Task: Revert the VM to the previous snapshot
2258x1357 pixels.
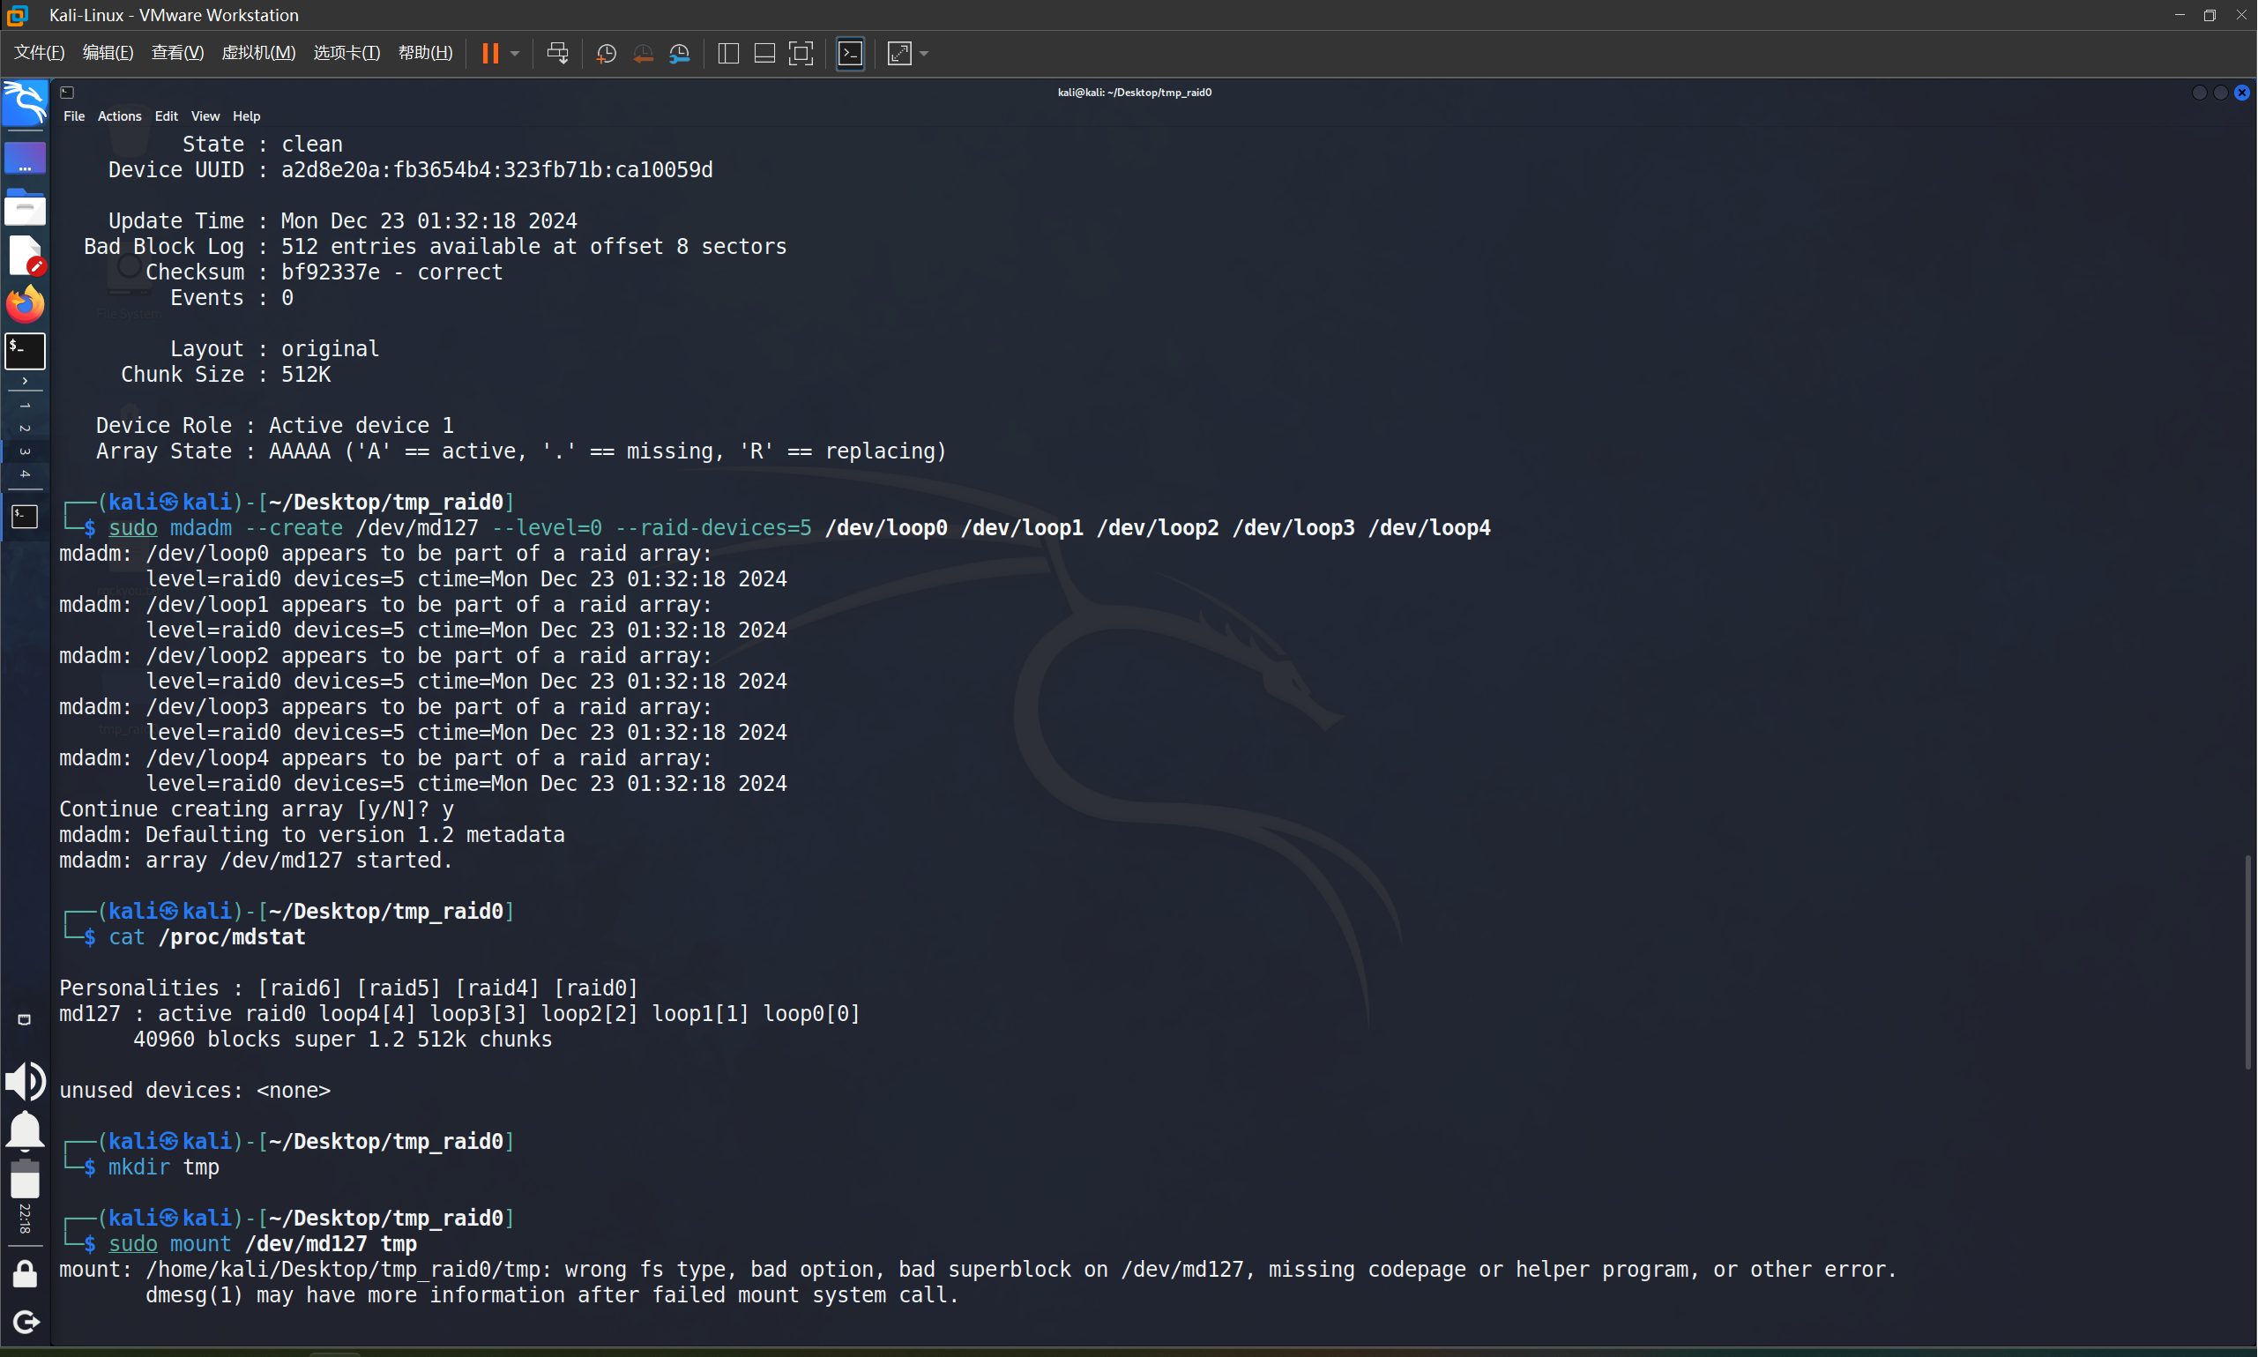Action: pos(643,53)
